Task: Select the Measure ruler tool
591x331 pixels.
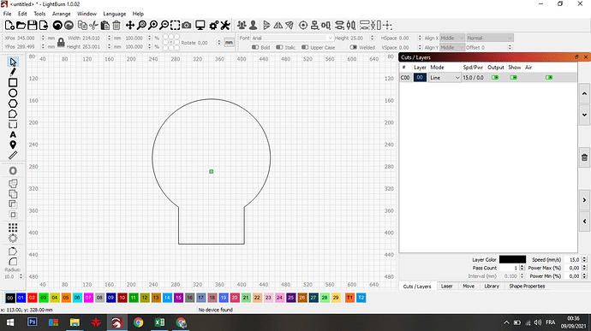Action: (x=13, y=155)
